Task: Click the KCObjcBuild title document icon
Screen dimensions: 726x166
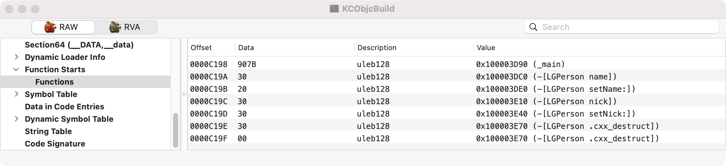Action: click(334, 9)
